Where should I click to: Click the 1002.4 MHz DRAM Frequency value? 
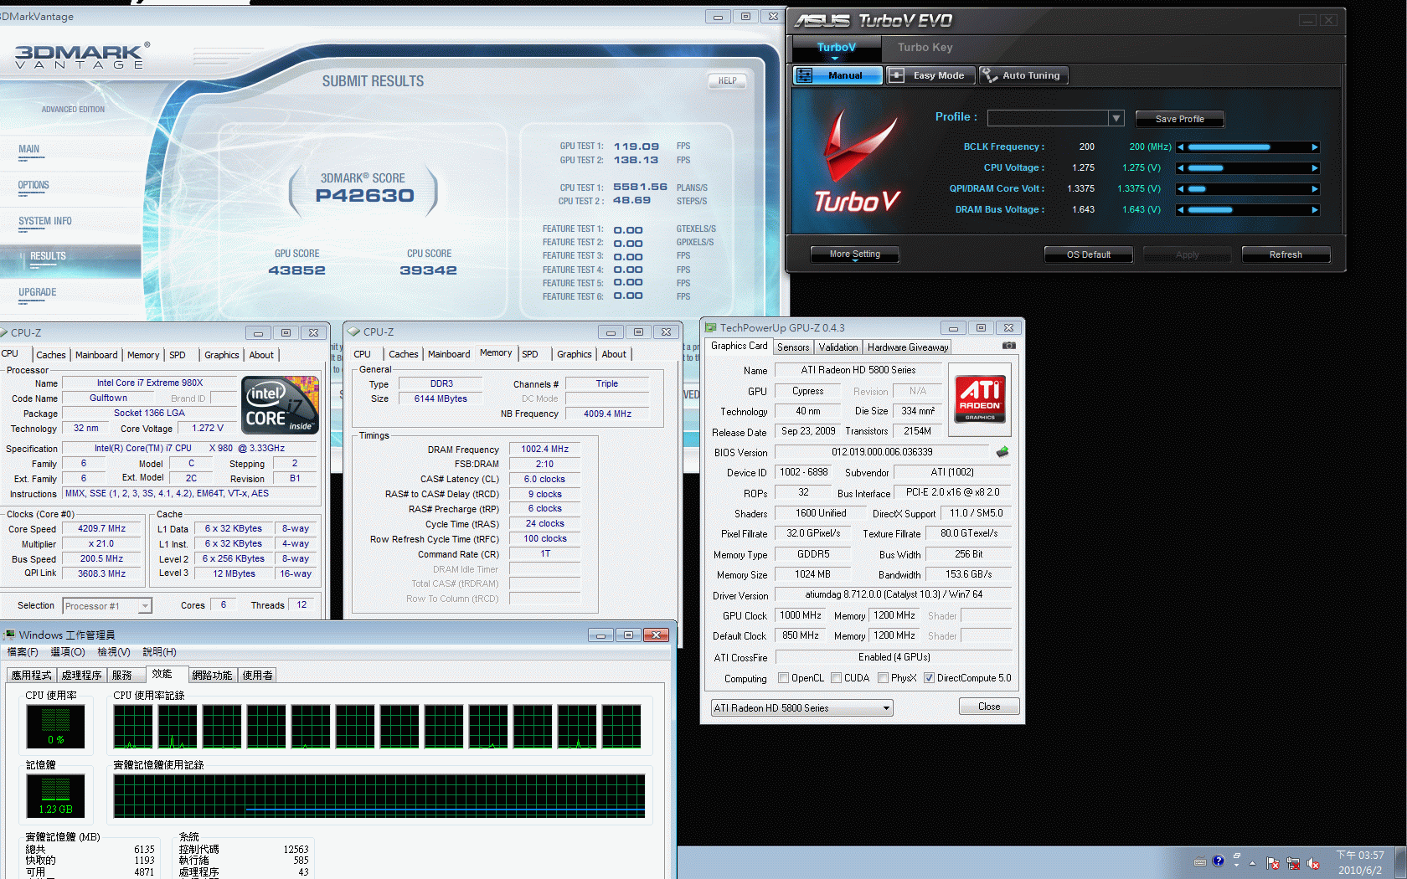click(x=544, y=450)
